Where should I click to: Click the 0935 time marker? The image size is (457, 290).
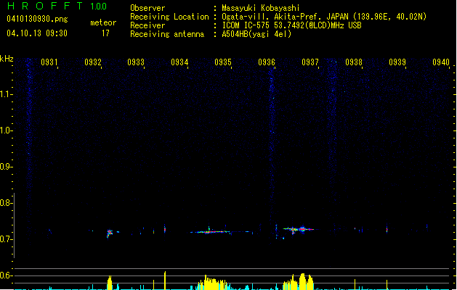223,62
